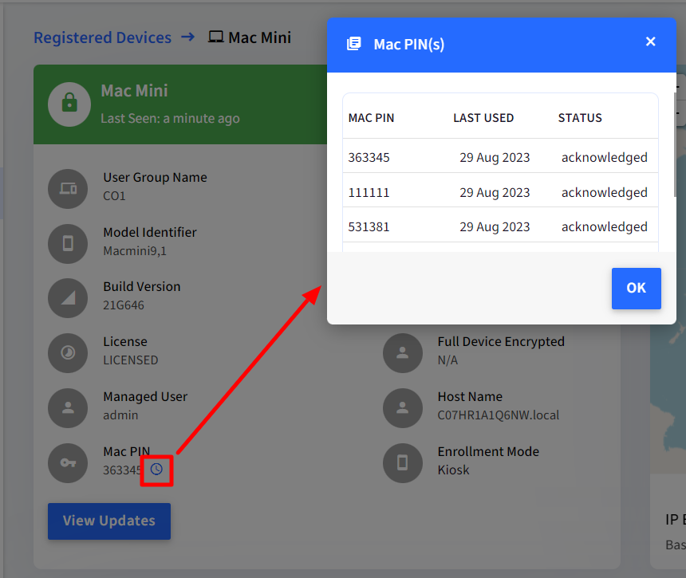Click the green lock icon beside Mac Mini

69,104
